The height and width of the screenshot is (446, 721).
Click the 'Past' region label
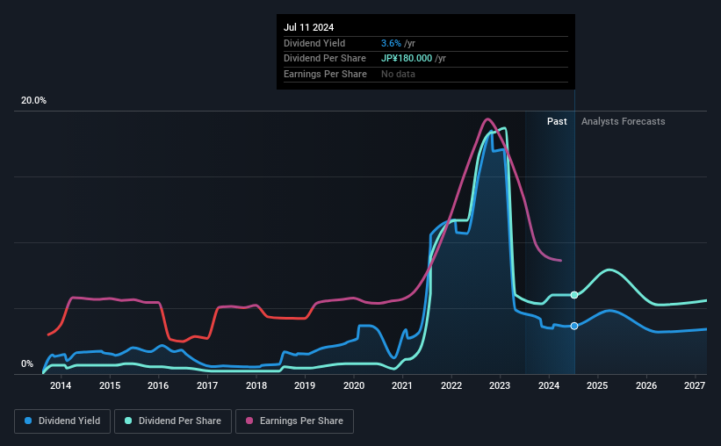[x=557, y=121]
